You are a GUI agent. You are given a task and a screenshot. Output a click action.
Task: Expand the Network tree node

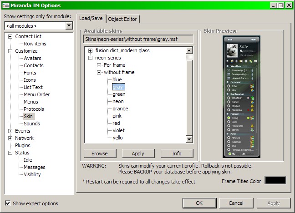click(10, 139)
